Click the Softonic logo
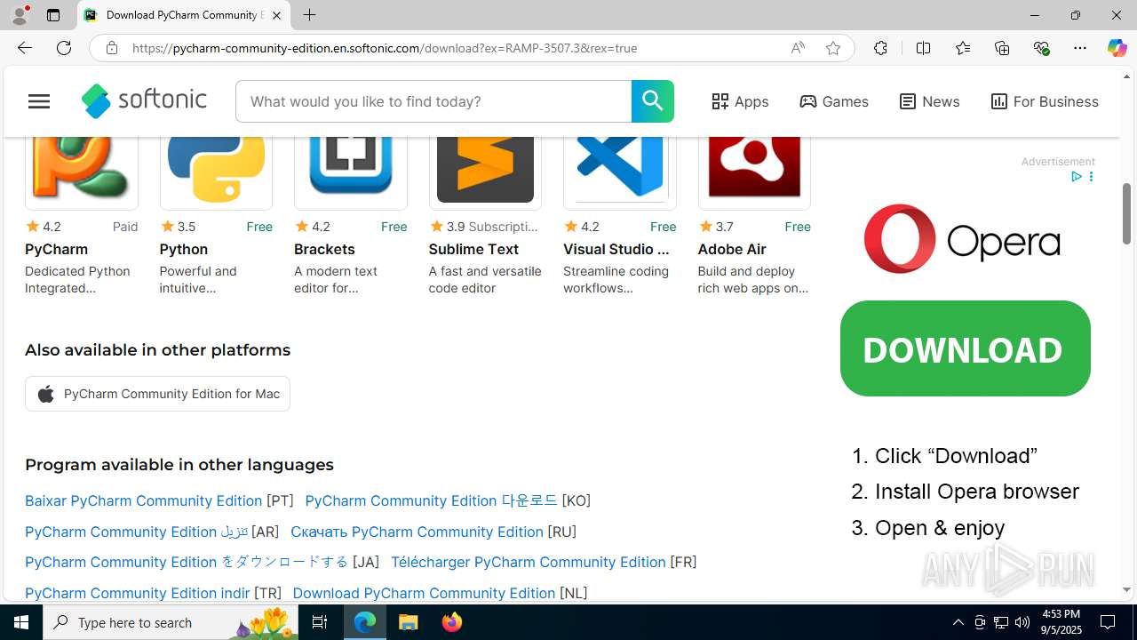 coord(144,101)
